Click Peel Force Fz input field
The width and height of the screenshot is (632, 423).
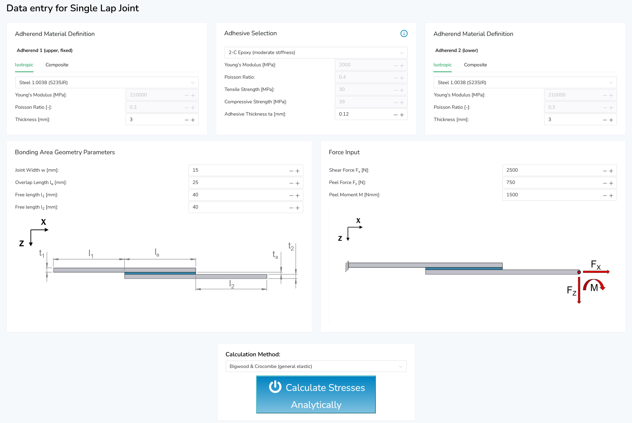tap(559, 183)
